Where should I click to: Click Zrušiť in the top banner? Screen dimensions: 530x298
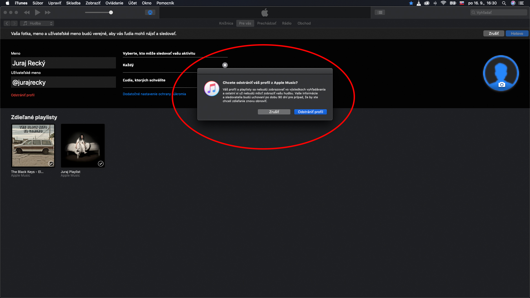click(x=494, y=33)
